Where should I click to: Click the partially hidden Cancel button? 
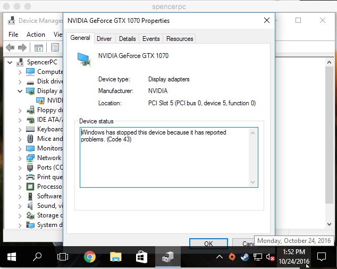pos(243,243)
